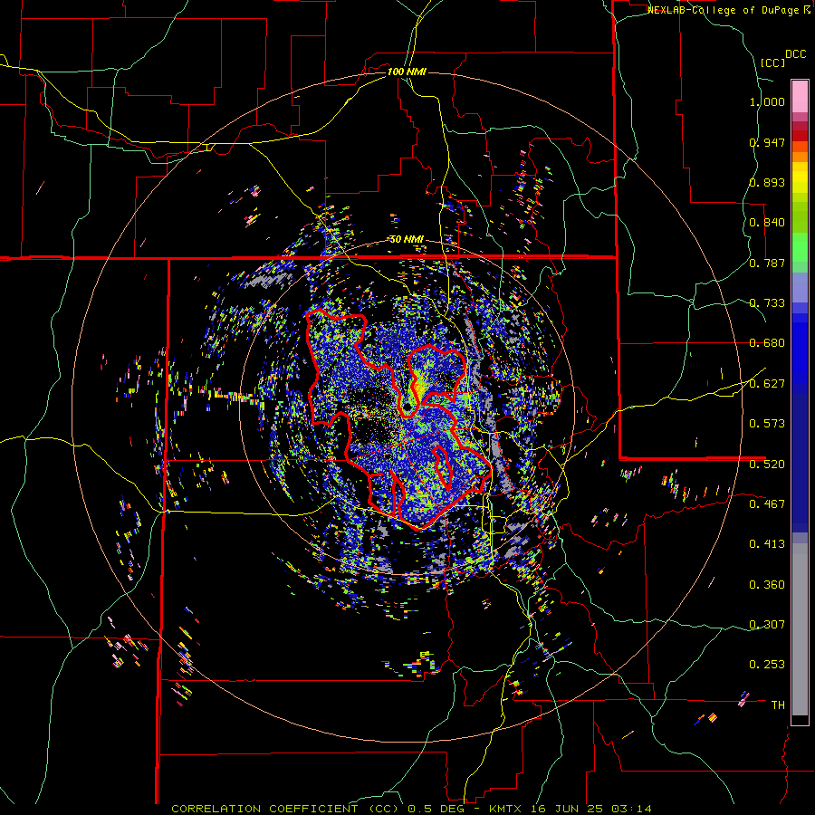Click the 0.253 legend value

[767, 665]
